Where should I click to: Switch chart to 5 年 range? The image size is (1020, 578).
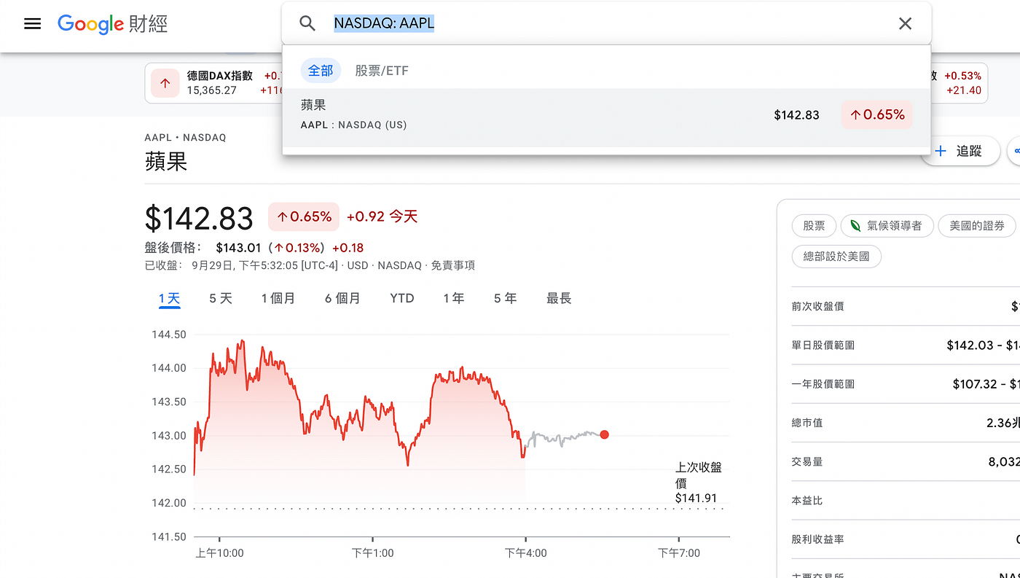point(506,298)
